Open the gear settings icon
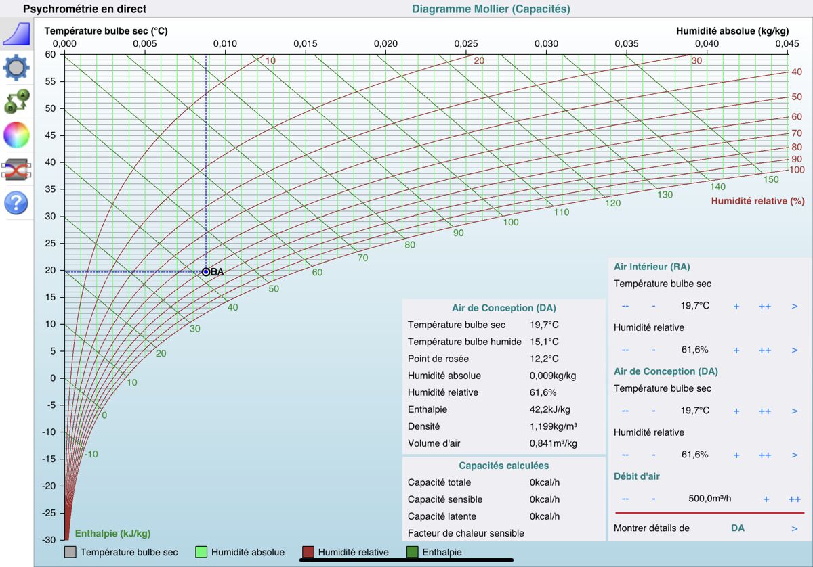 pos(16,68)
